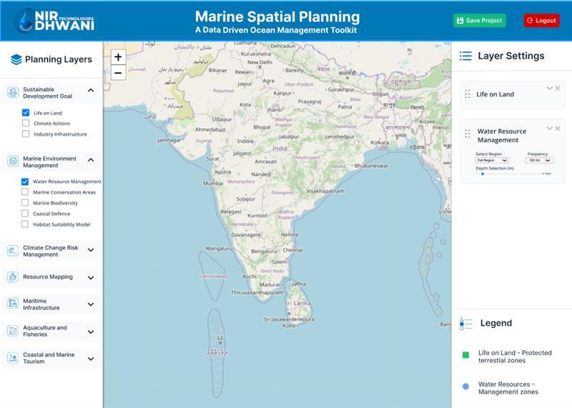Expand the Maritime Infrastructure section
Screen dimensions: 572x408
pos(91,304)
